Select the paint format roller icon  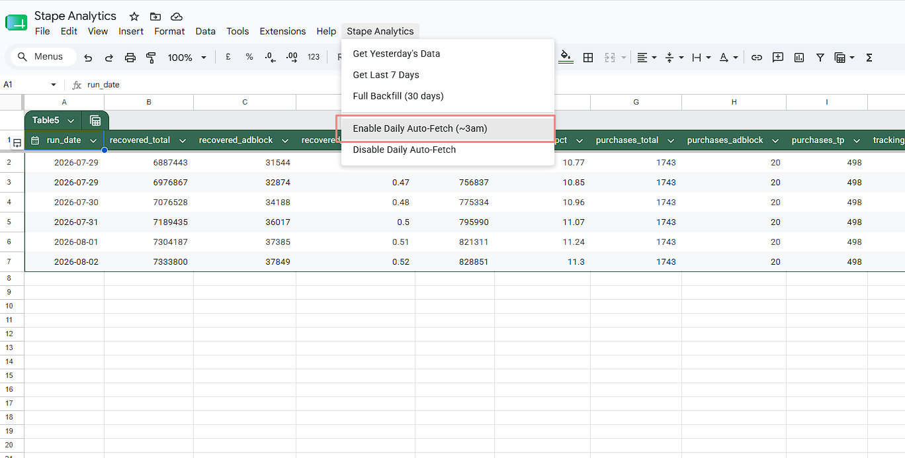[x=151, y=58]
